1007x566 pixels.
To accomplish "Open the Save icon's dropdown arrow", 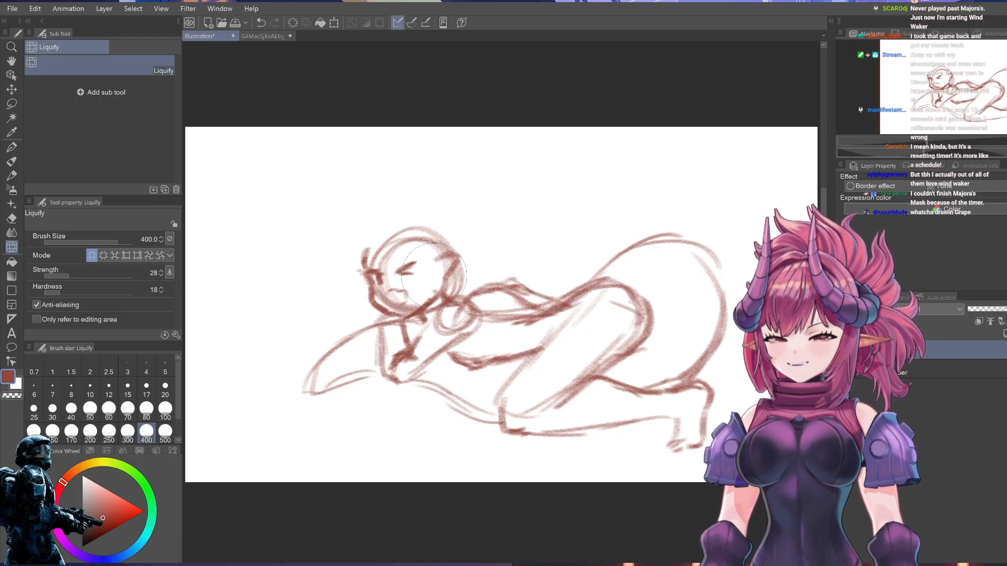I will coord(245,23).
